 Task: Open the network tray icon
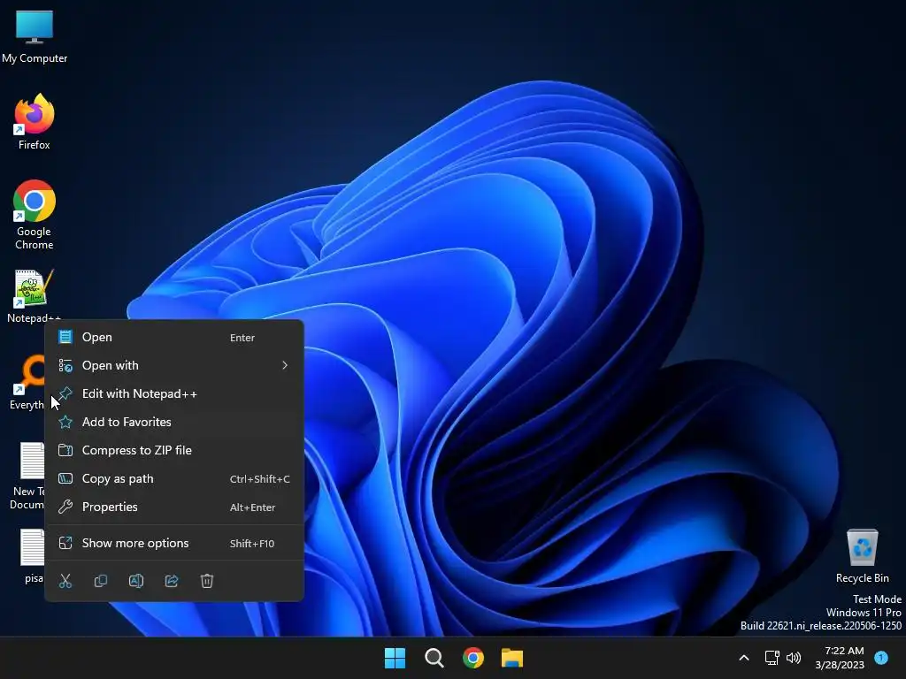tap(772, 658)
